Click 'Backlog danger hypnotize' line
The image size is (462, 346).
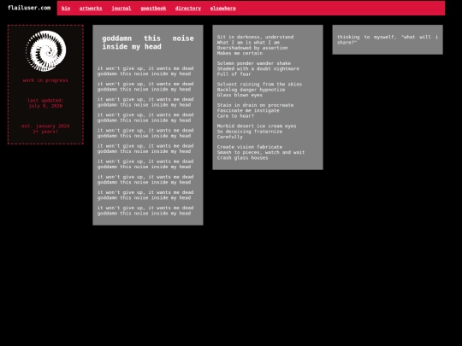pyautogui.click(x=251, y=90)
